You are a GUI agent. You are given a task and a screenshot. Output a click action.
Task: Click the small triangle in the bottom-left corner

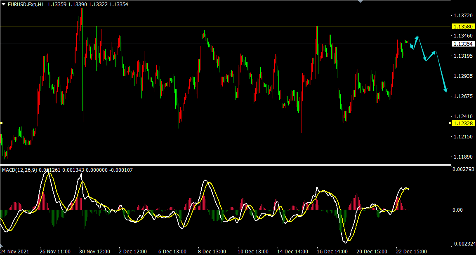[x=2, y=245]
